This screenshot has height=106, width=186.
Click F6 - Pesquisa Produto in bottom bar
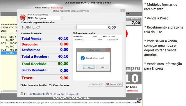click(76, 103)
